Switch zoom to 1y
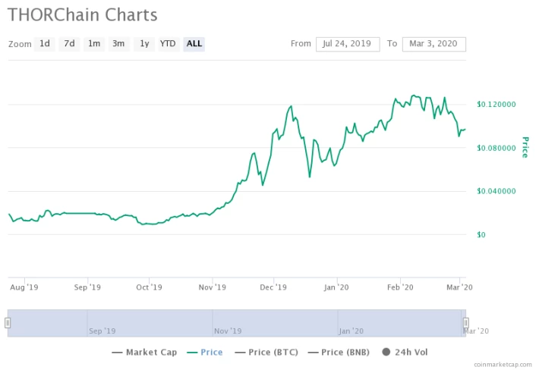 (144, 44)
